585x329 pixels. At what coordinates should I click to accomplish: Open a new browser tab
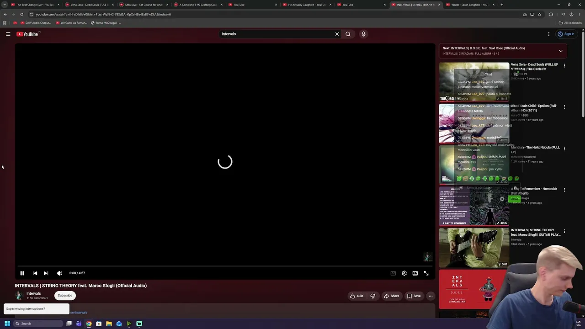[502, 5]
